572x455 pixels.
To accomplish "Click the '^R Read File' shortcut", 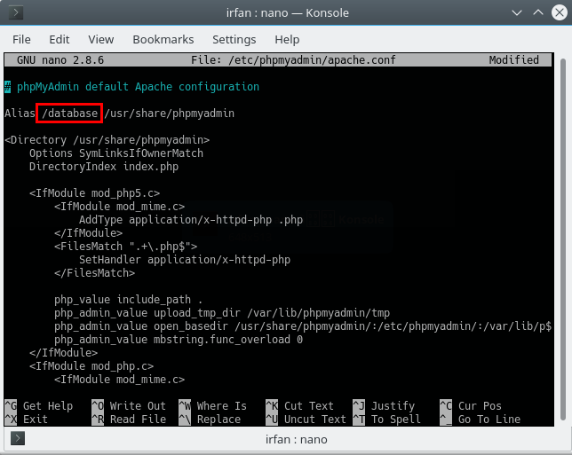I will coord(129,420).
